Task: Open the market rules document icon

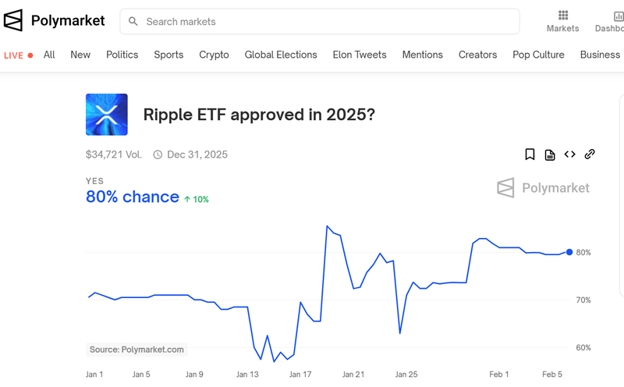Action: pos(550,154)
